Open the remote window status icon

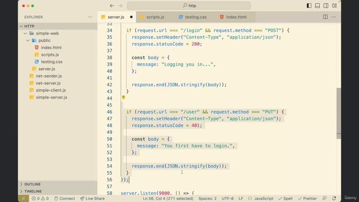[x=24, y=199]
